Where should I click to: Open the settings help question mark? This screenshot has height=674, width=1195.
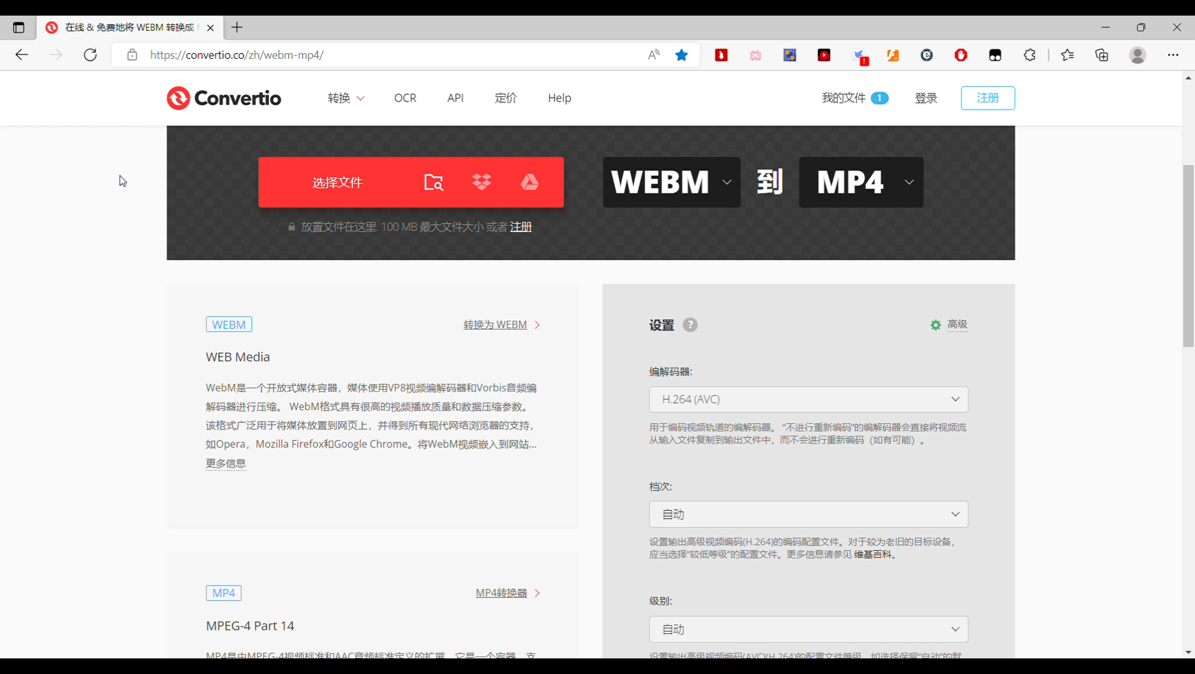(x=690, y=325)
